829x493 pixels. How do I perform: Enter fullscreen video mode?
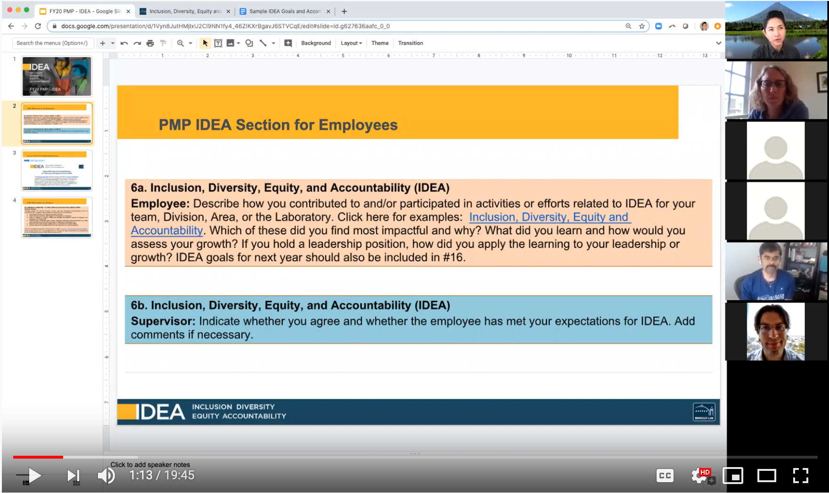(800, 476)
